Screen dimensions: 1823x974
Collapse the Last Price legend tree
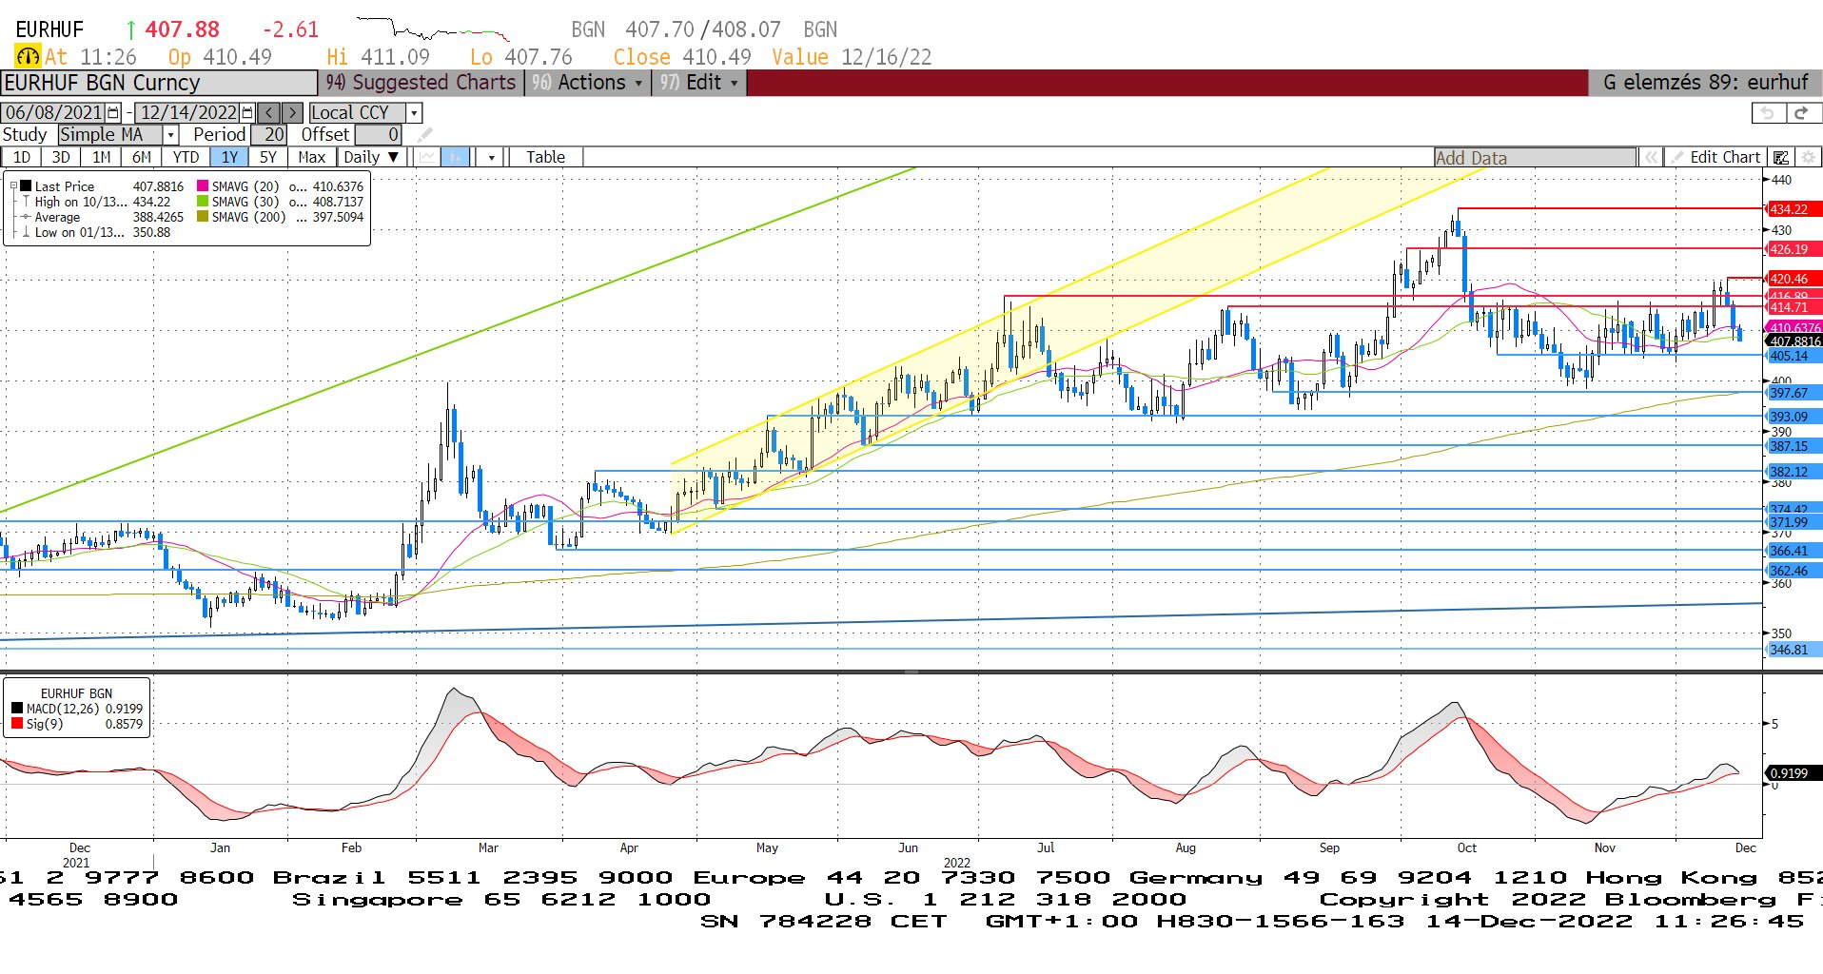pyautogui.click(x=13, y=186)
